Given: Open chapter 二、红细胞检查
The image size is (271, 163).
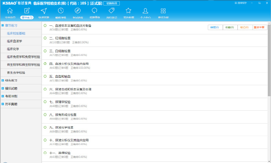Looking at the screenshot, I should [60, 38].
